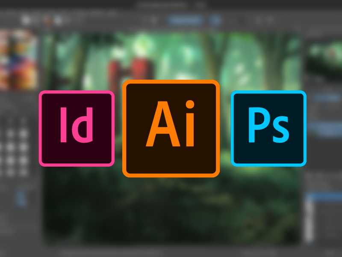Click the toolbar icons right of the blue buttons
Viewport: 342px width, 257px height.
(256, 20)
